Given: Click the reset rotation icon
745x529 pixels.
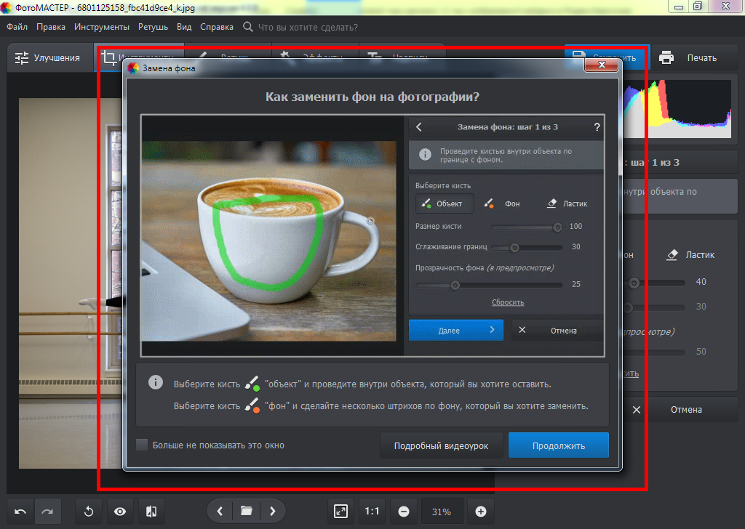Looking at the screenshot, I should (x=89, y=512).
